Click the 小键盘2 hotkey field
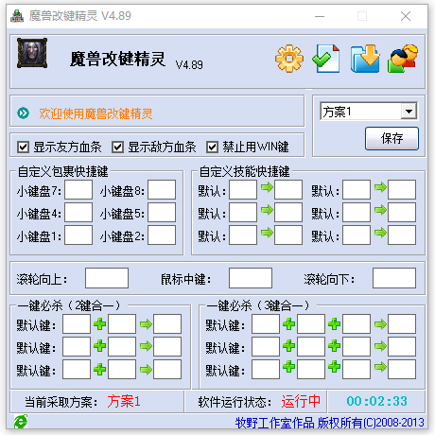This screenshot has height=435, width=435. [x=162, y=235]
